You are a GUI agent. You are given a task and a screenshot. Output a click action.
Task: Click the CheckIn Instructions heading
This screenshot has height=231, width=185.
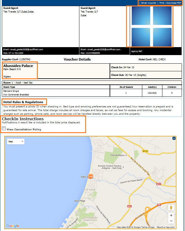click(x=23, y=119)
